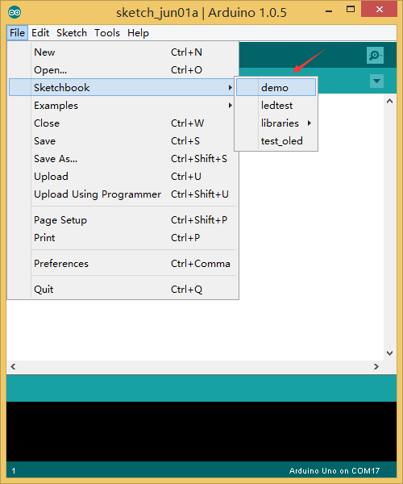
Task: Choose Close from the File menu
Action: click(x=123, y=123)
